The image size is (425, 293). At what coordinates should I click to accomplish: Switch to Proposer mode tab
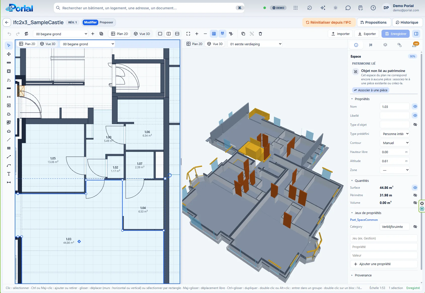tap(106, 22)
